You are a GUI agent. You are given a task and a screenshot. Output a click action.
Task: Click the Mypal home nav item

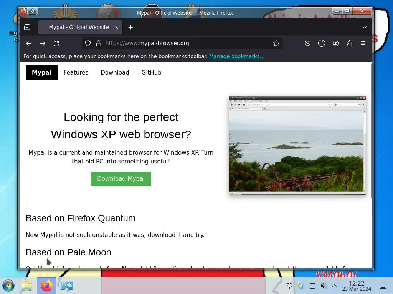(x=41, y=73)
